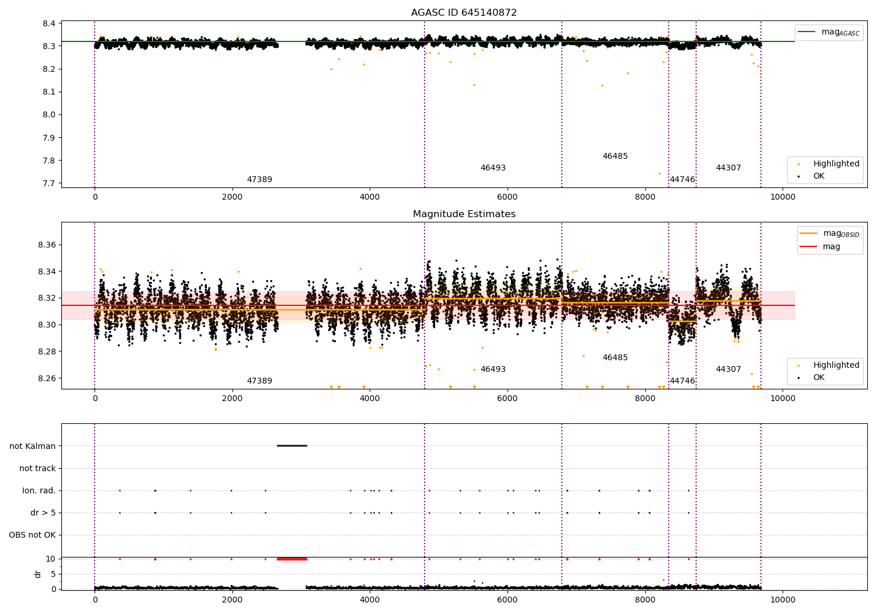Click the 'not Kalman' row label
Image resolution: width=876 pixels, height=613 pixels.
point(33,446)
